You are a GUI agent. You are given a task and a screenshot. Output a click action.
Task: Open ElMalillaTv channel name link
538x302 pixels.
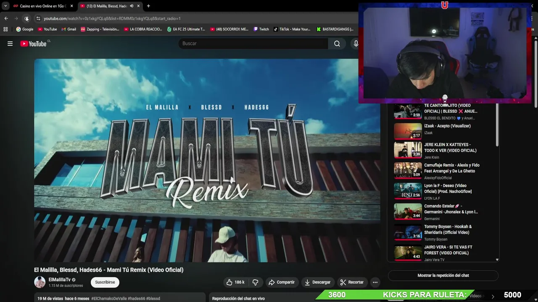pyautogui.click(x=59, y=280)
